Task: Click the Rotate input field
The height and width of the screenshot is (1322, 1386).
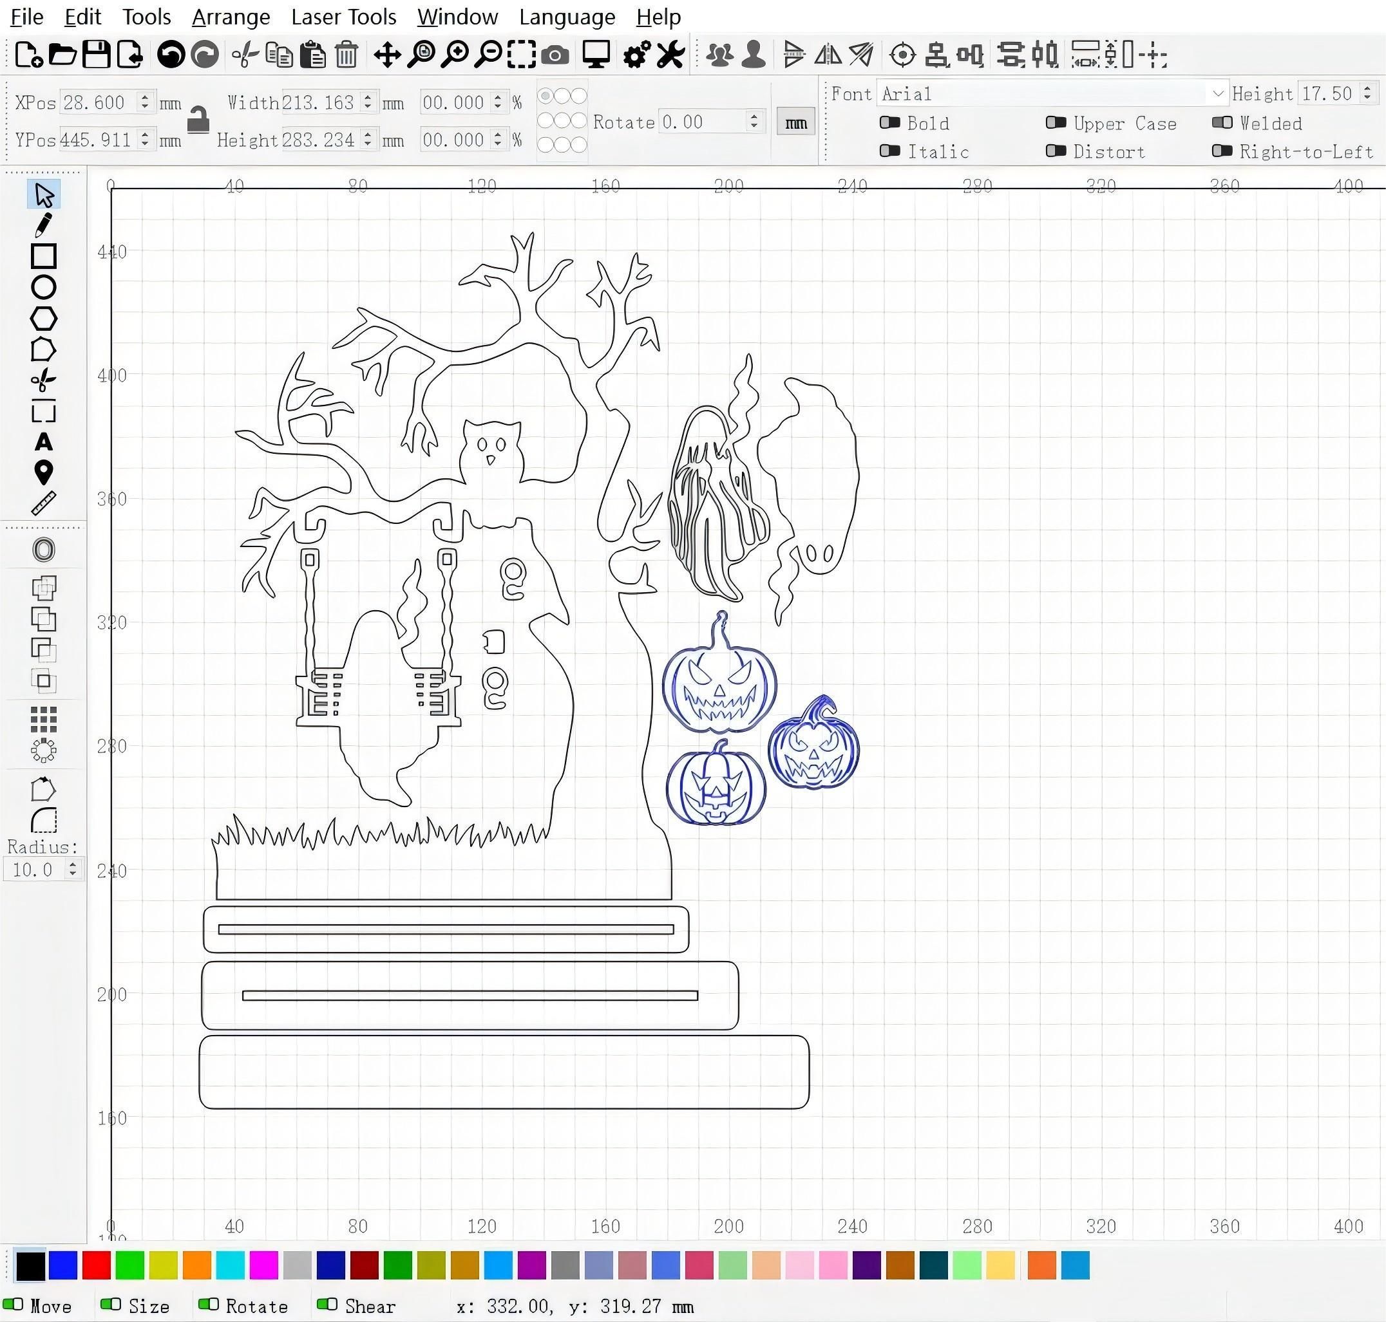Action: (x=711, y=121)
